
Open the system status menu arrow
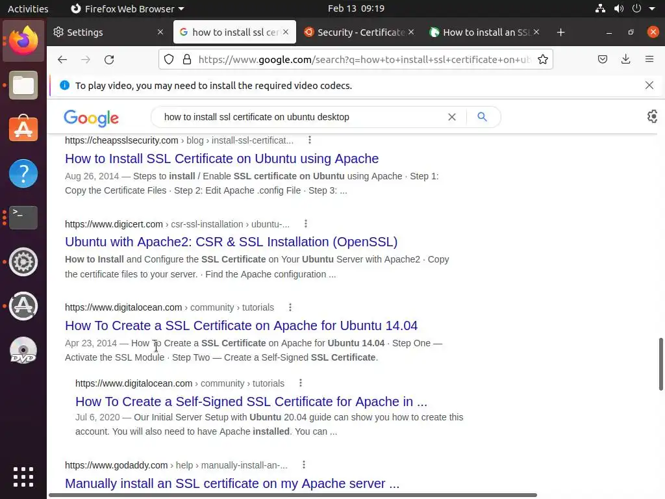tap(652, 8)
